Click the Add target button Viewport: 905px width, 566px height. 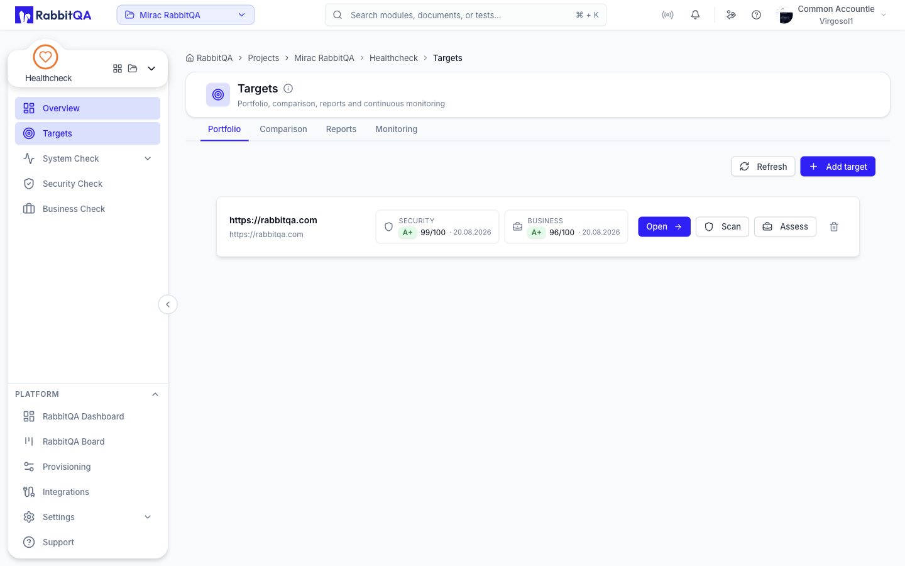coord(838,167)
